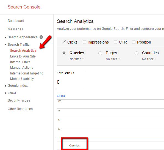Click the Analyze your performance description text
Image resolution: width=164 pixels, height=150 pixels.
(x=110, y=29)
